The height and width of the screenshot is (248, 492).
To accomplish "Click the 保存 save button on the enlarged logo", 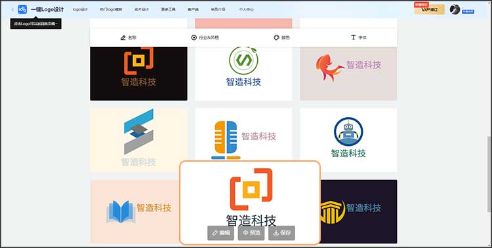I will (x=281, y=233).
